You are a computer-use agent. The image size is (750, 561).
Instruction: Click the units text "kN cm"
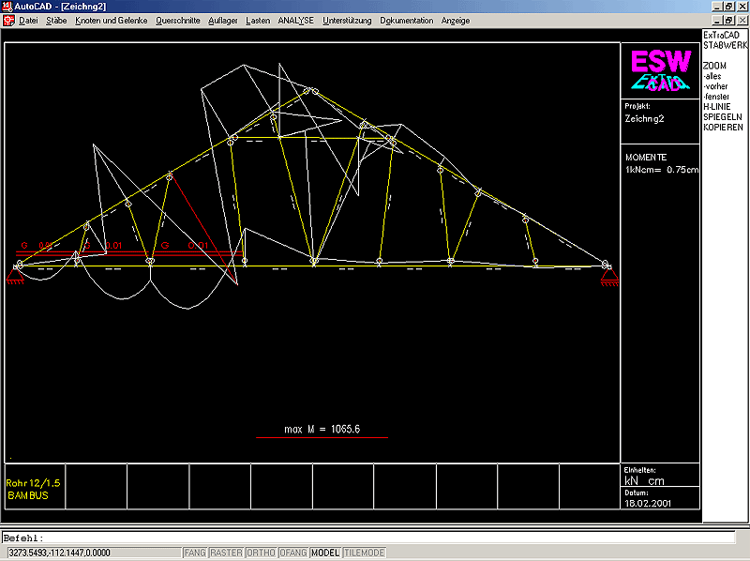click(644, 481)
